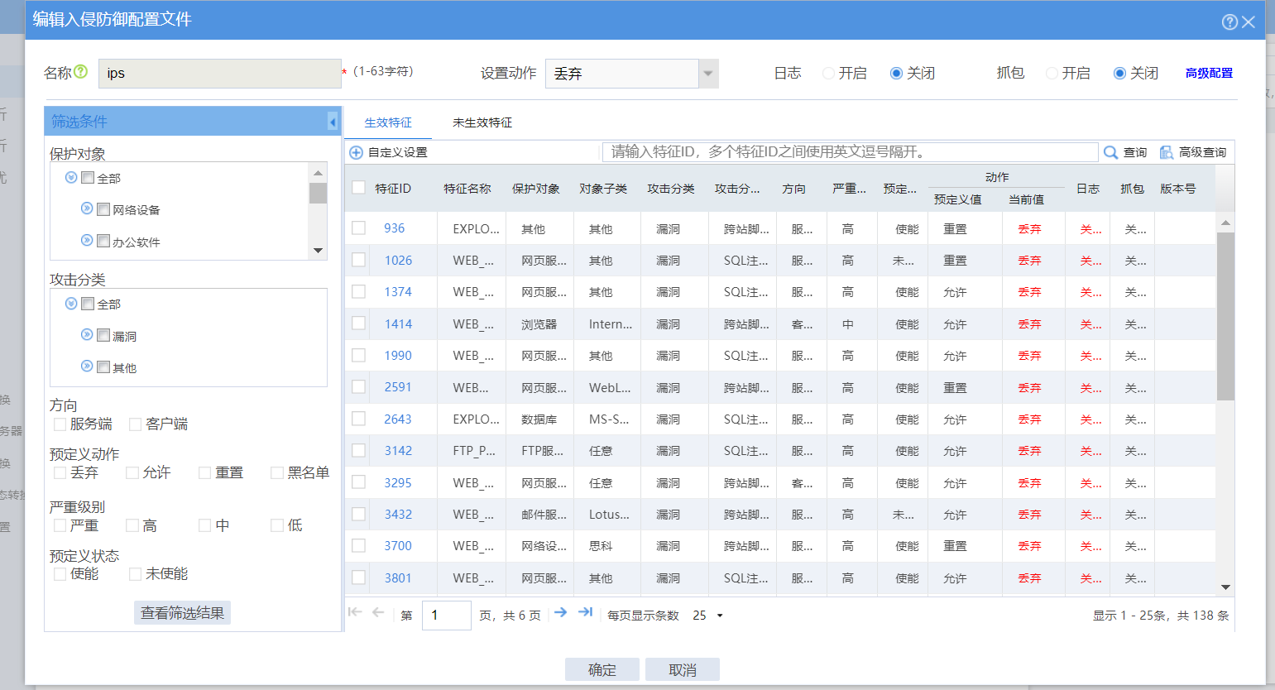
Task: Click the 保护对象 tree scrollbar thumb
Action: (x=318, y=193)
